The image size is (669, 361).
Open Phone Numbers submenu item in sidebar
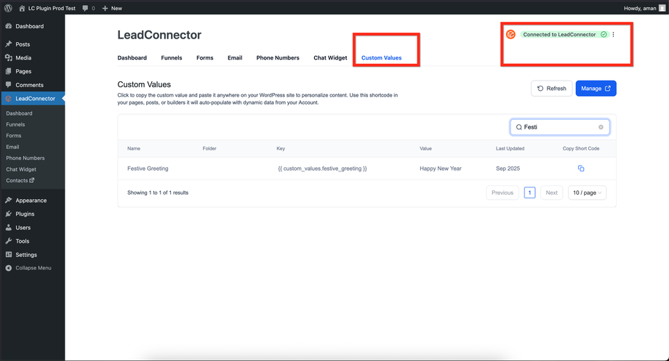coord(25,158)
